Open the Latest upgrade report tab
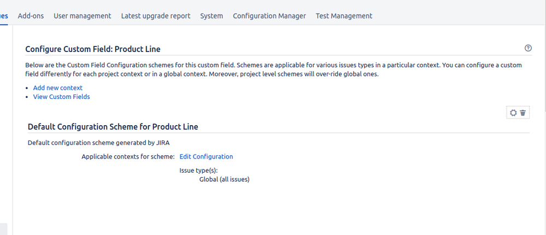This screenshot has width=546, height=235. (156, 16)
